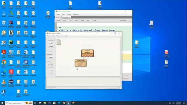Open the PDF file icon on desktop right
The image size is (187, 105).
[x=166, y=54]
